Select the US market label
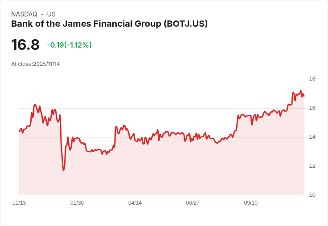The width and height of the screenshot is (328, 226). (x=51, y=14)
